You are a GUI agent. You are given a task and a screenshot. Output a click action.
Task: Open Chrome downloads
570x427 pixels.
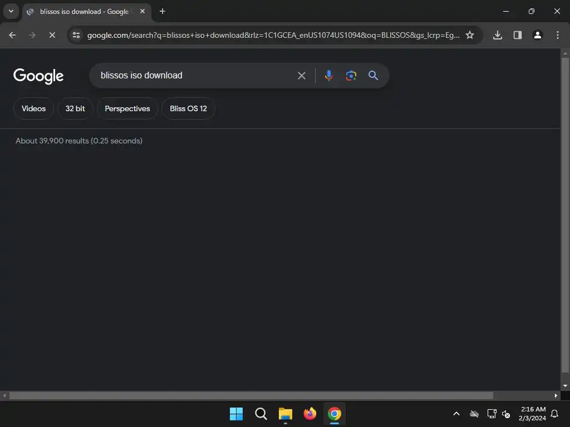click(498, 35)
